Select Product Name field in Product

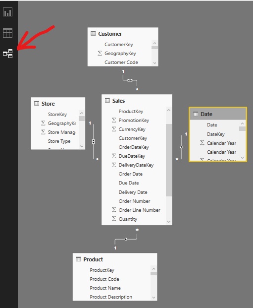tap(105, 288)
